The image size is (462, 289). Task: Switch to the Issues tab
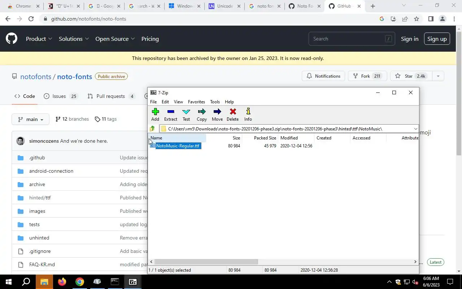(x=60, y=96)
